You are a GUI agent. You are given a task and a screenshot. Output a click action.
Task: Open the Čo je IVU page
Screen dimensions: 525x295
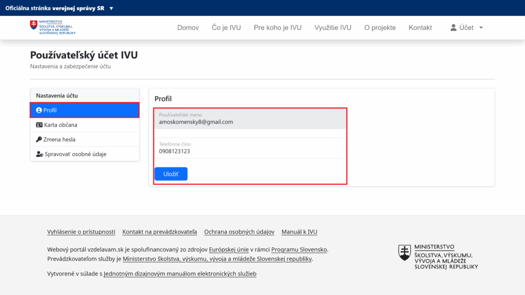tap(226, 28)
